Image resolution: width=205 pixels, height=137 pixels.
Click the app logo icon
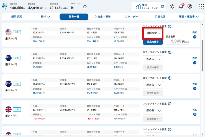click(x=5, y=6)
